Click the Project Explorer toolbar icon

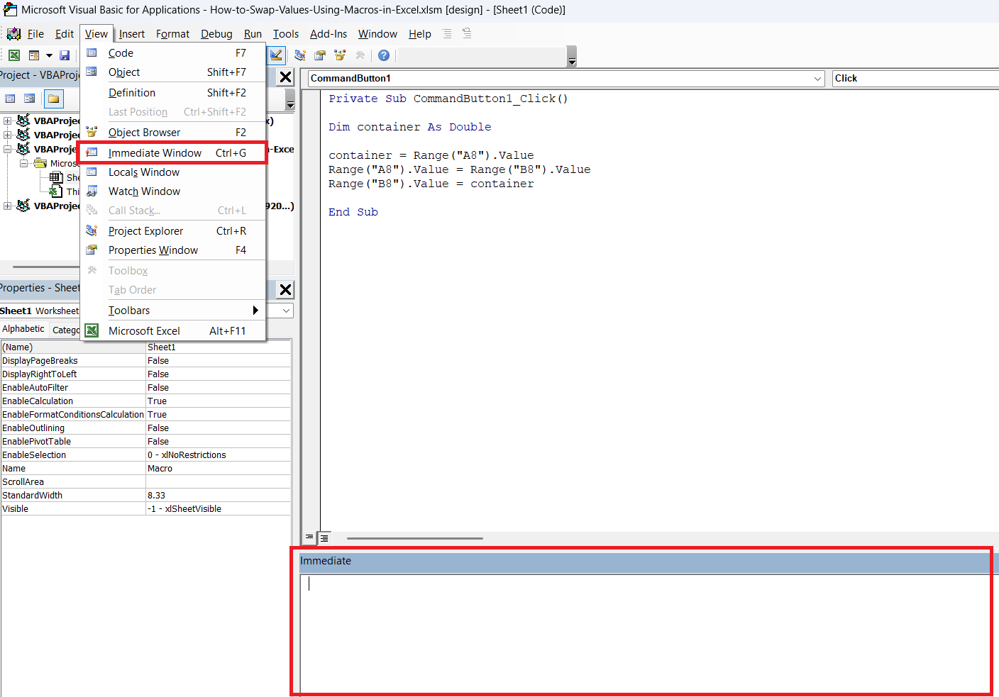300,55
